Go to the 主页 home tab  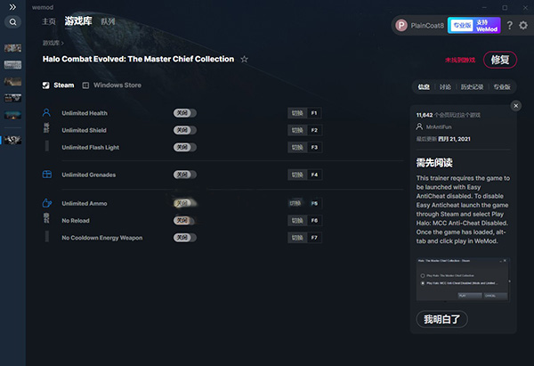point(49,21)
